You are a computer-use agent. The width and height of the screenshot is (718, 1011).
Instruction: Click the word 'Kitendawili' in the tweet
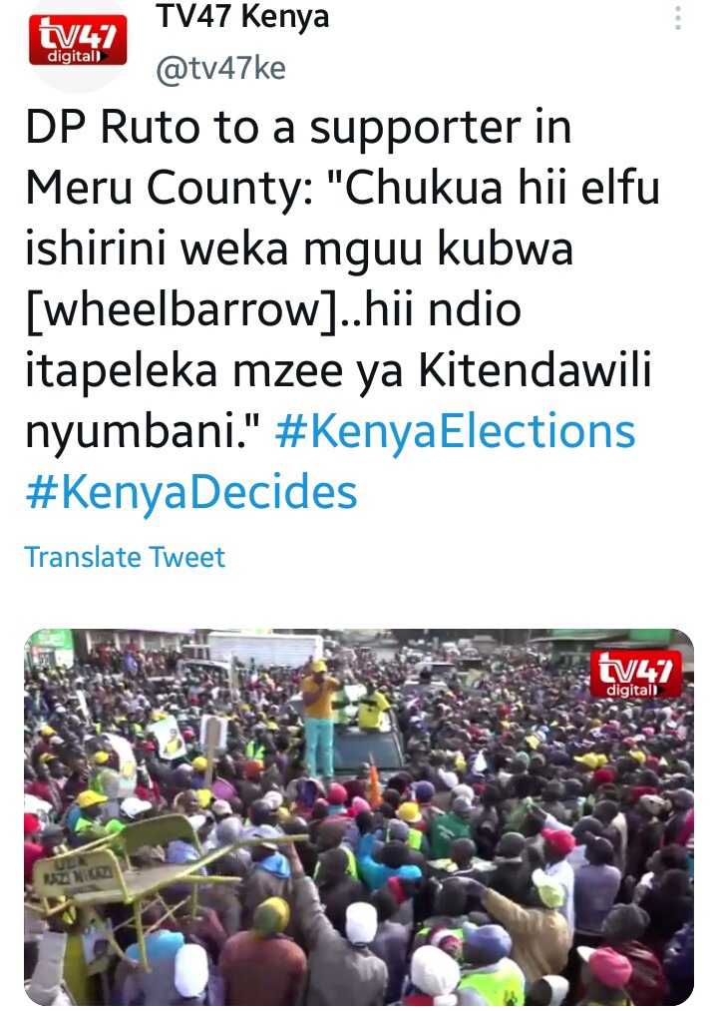coord(535,370)
